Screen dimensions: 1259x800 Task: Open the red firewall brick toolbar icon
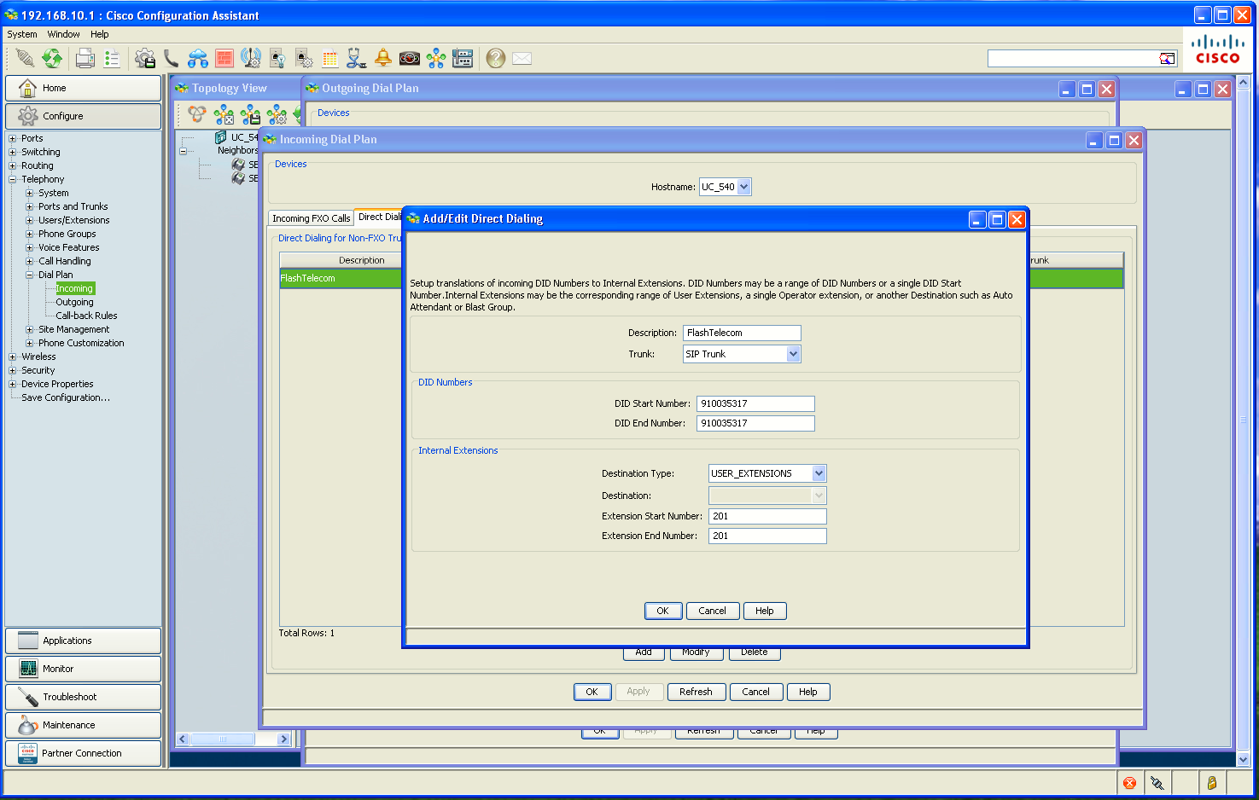(224, 58)
